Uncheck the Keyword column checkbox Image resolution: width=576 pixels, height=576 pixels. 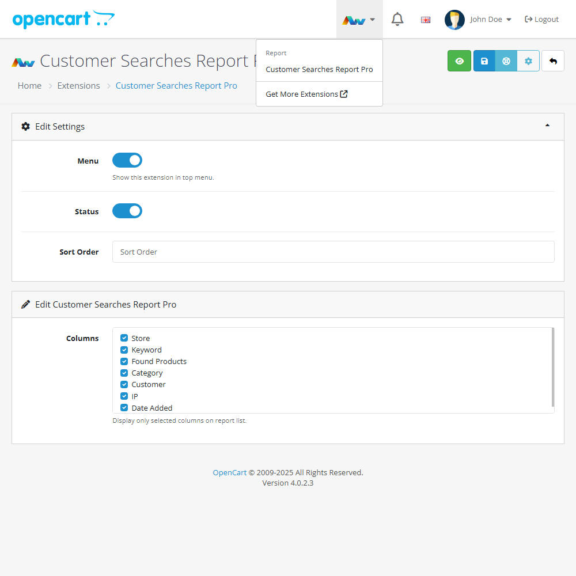124,350
